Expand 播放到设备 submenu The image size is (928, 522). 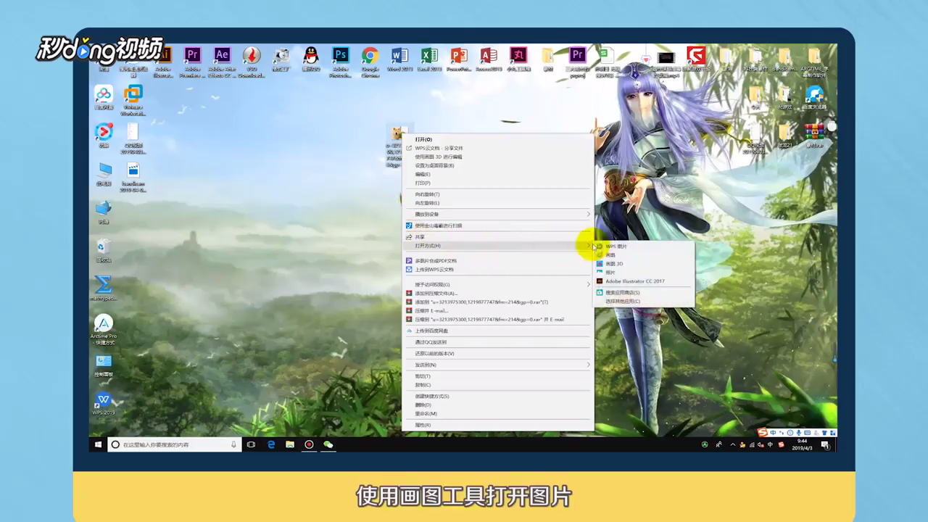498,215
